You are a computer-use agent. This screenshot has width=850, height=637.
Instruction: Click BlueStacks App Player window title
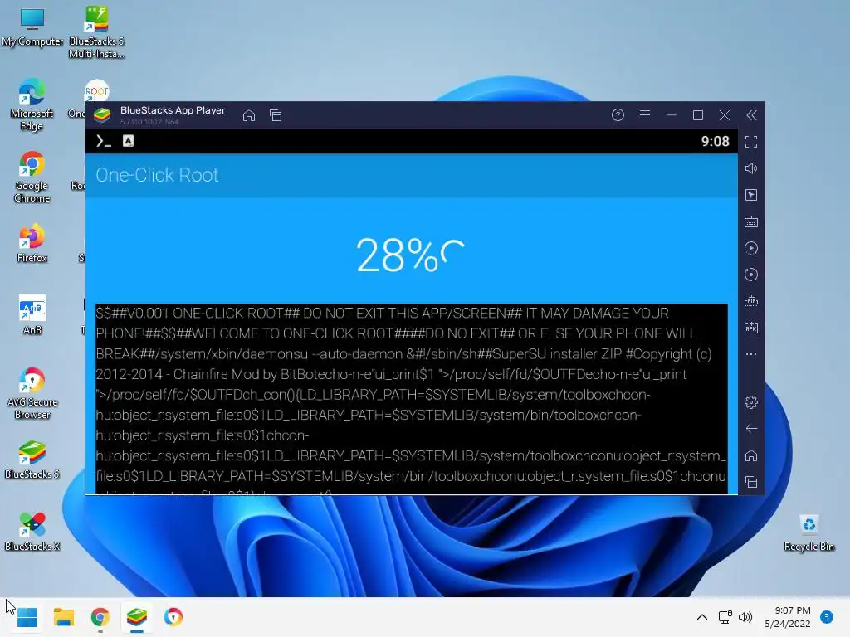pyautogui.click(x=173, y=110)
